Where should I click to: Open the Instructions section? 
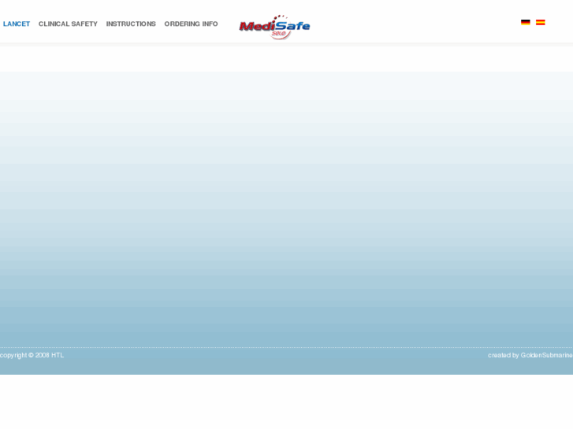click(x=131, y=24)
